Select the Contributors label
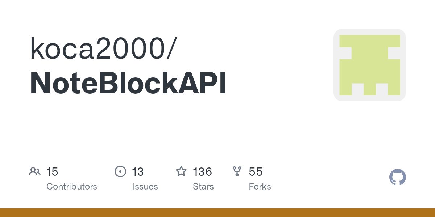 (x=72, y=187)
